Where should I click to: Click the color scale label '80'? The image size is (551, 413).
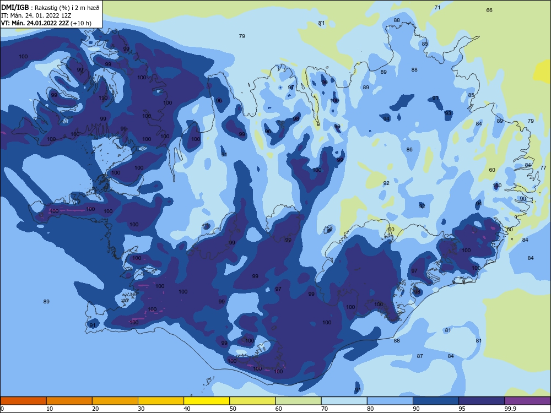click(370, 409)
